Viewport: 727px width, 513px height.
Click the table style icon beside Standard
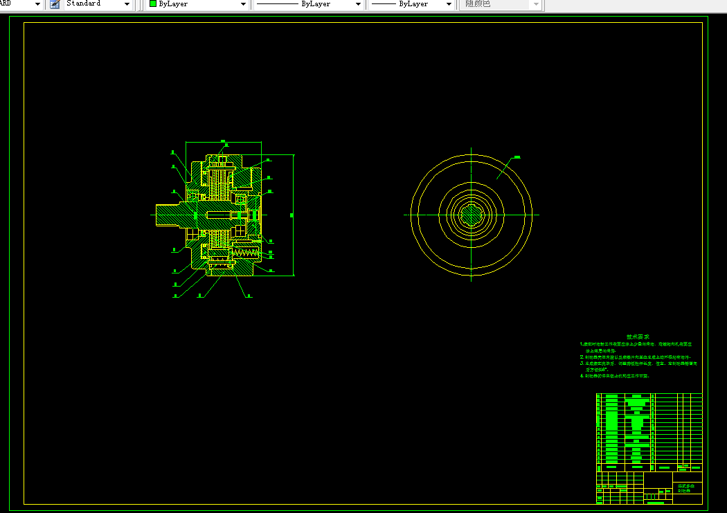(x=55, y=4)
